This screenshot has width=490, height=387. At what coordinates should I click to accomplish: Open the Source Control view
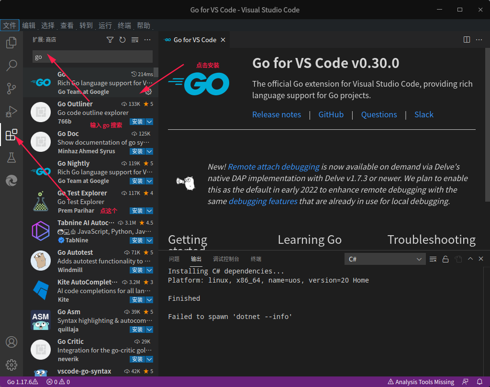coord(11,89)
